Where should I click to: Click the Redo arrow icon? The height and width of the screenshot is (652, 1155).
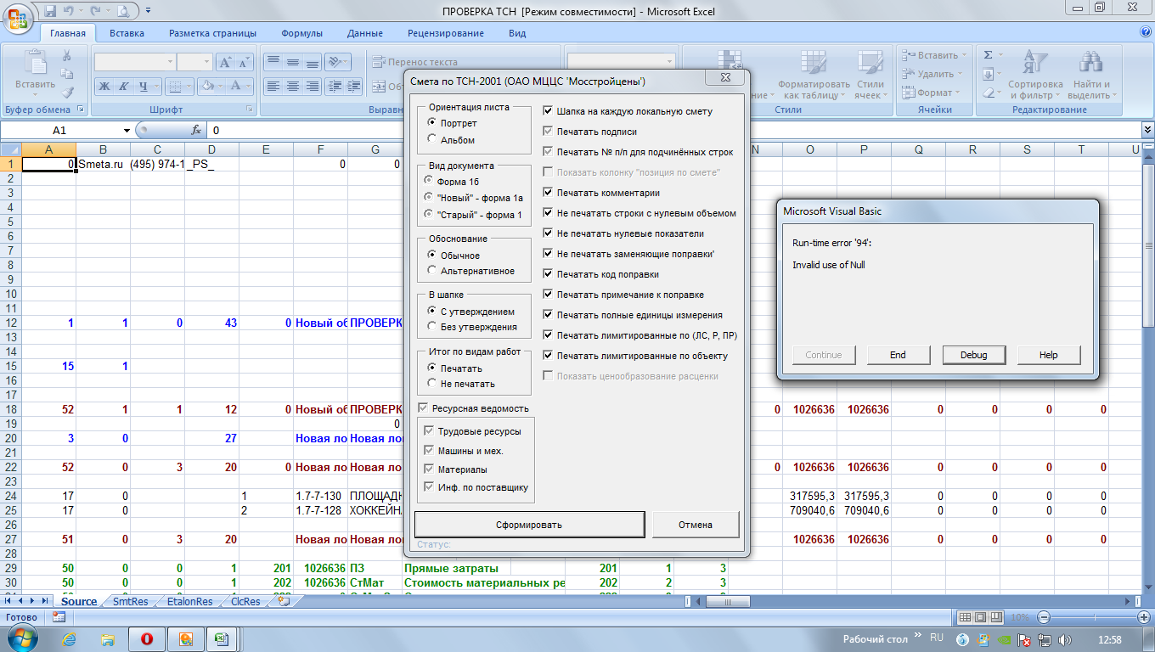(94, 11)
